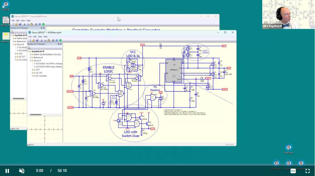Open Help menu in PracticalSMPS window

click(x=28, y=21)
